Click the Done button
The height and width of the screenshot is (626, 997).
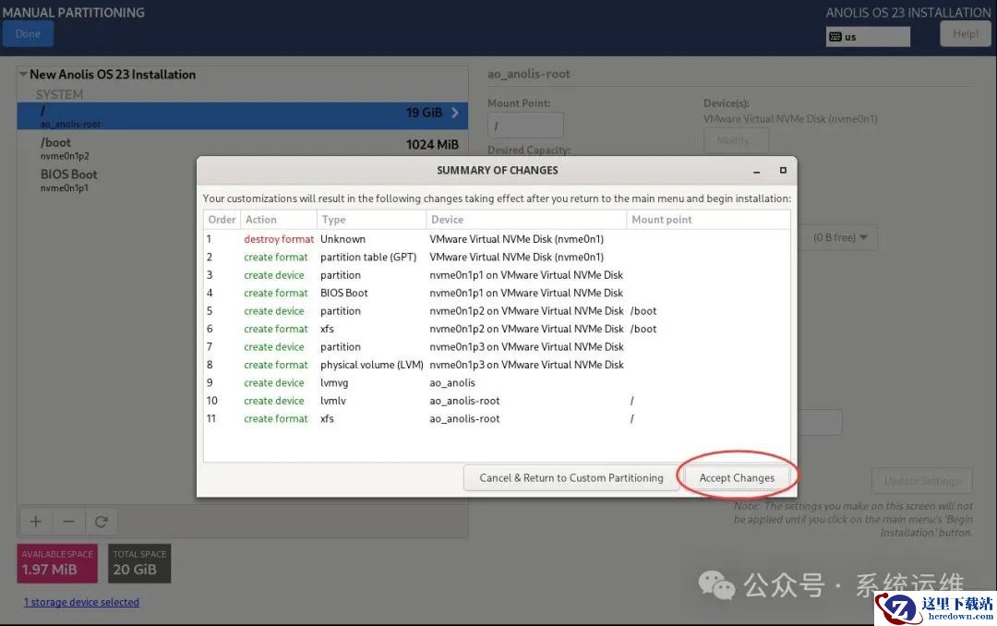28,34
